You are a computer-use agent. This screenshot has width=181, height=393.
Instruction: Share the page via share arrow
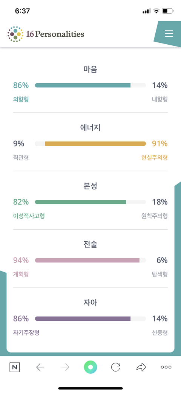[141, 367]
